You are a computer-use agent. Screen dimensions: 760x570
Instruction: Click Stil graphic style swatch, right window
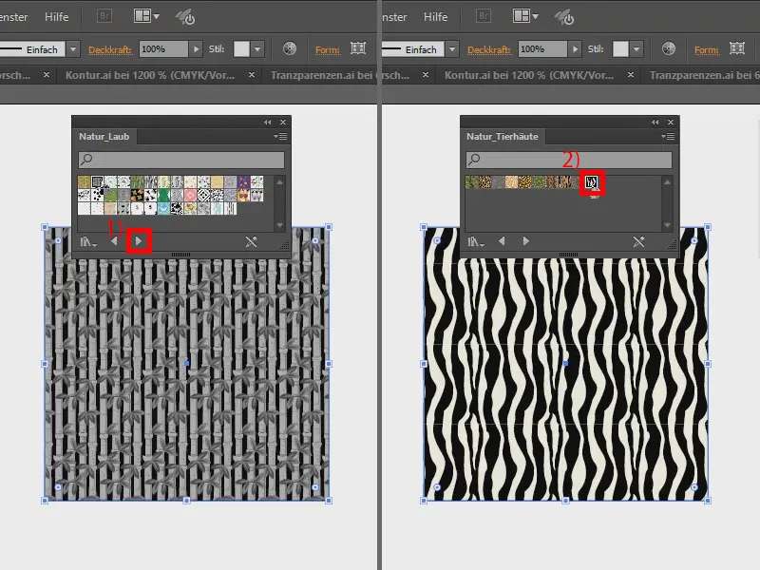coord(620,49)
